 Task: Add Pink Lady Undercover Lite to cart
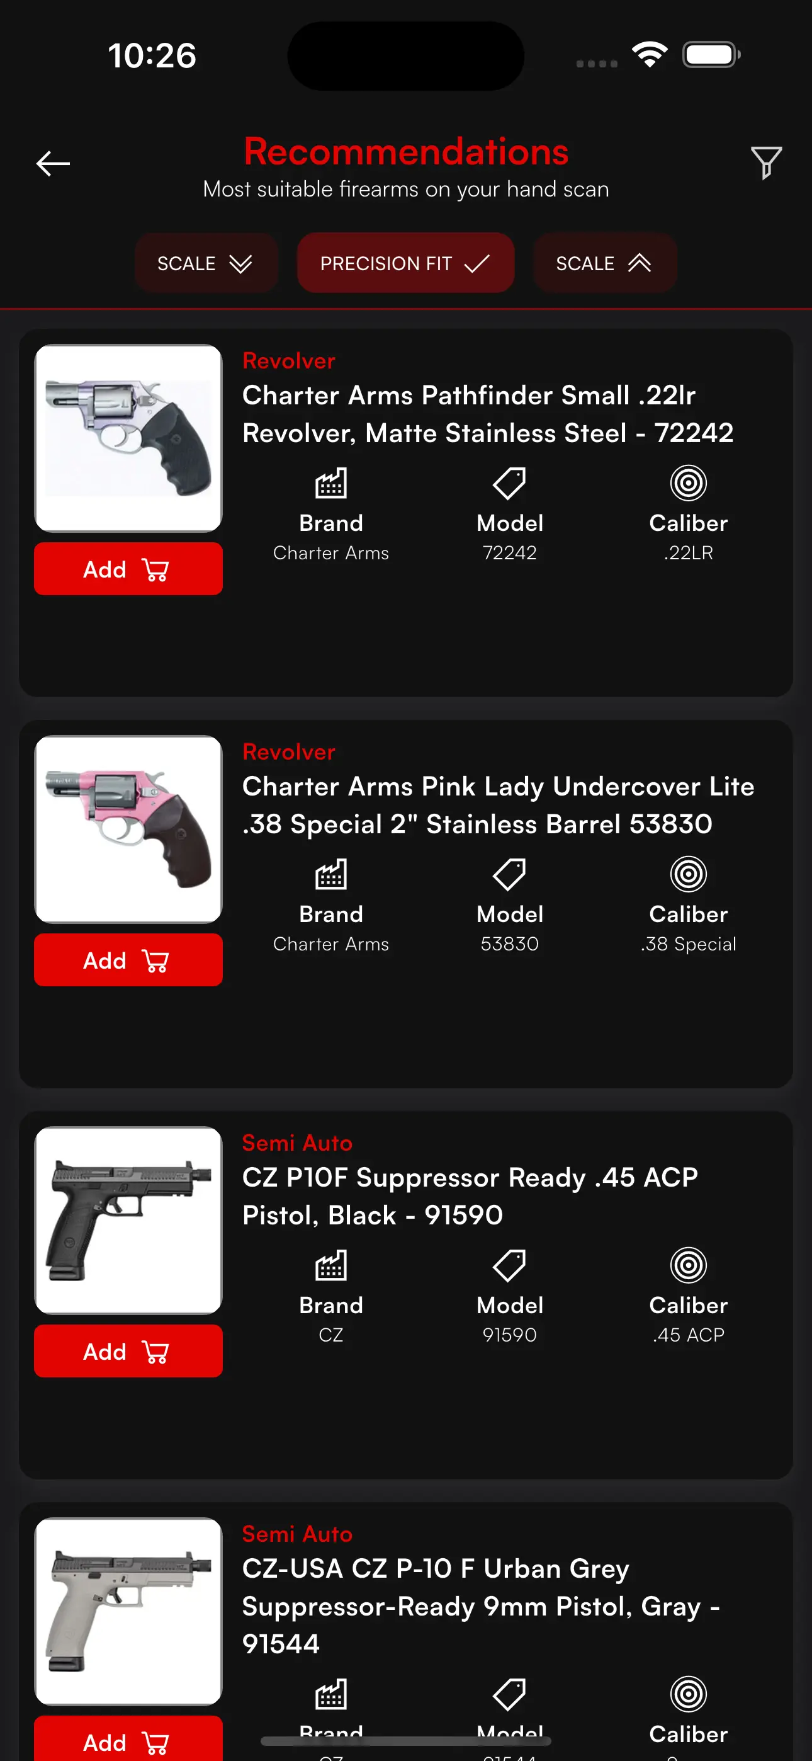128,960
